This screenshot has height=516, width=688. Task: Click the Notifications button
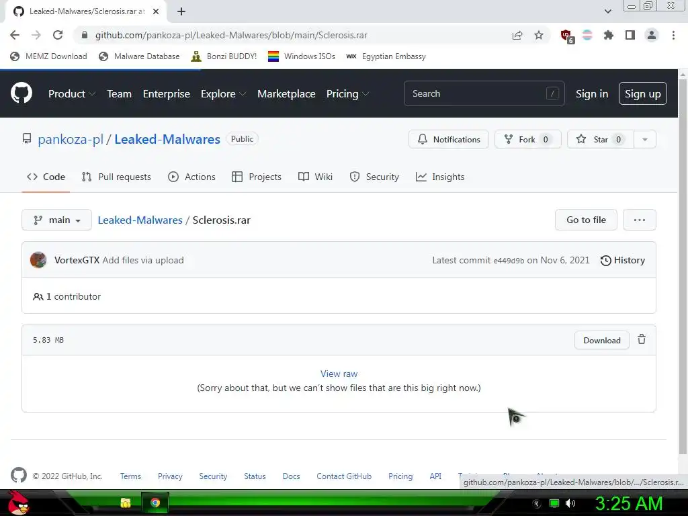click(448, 140)
